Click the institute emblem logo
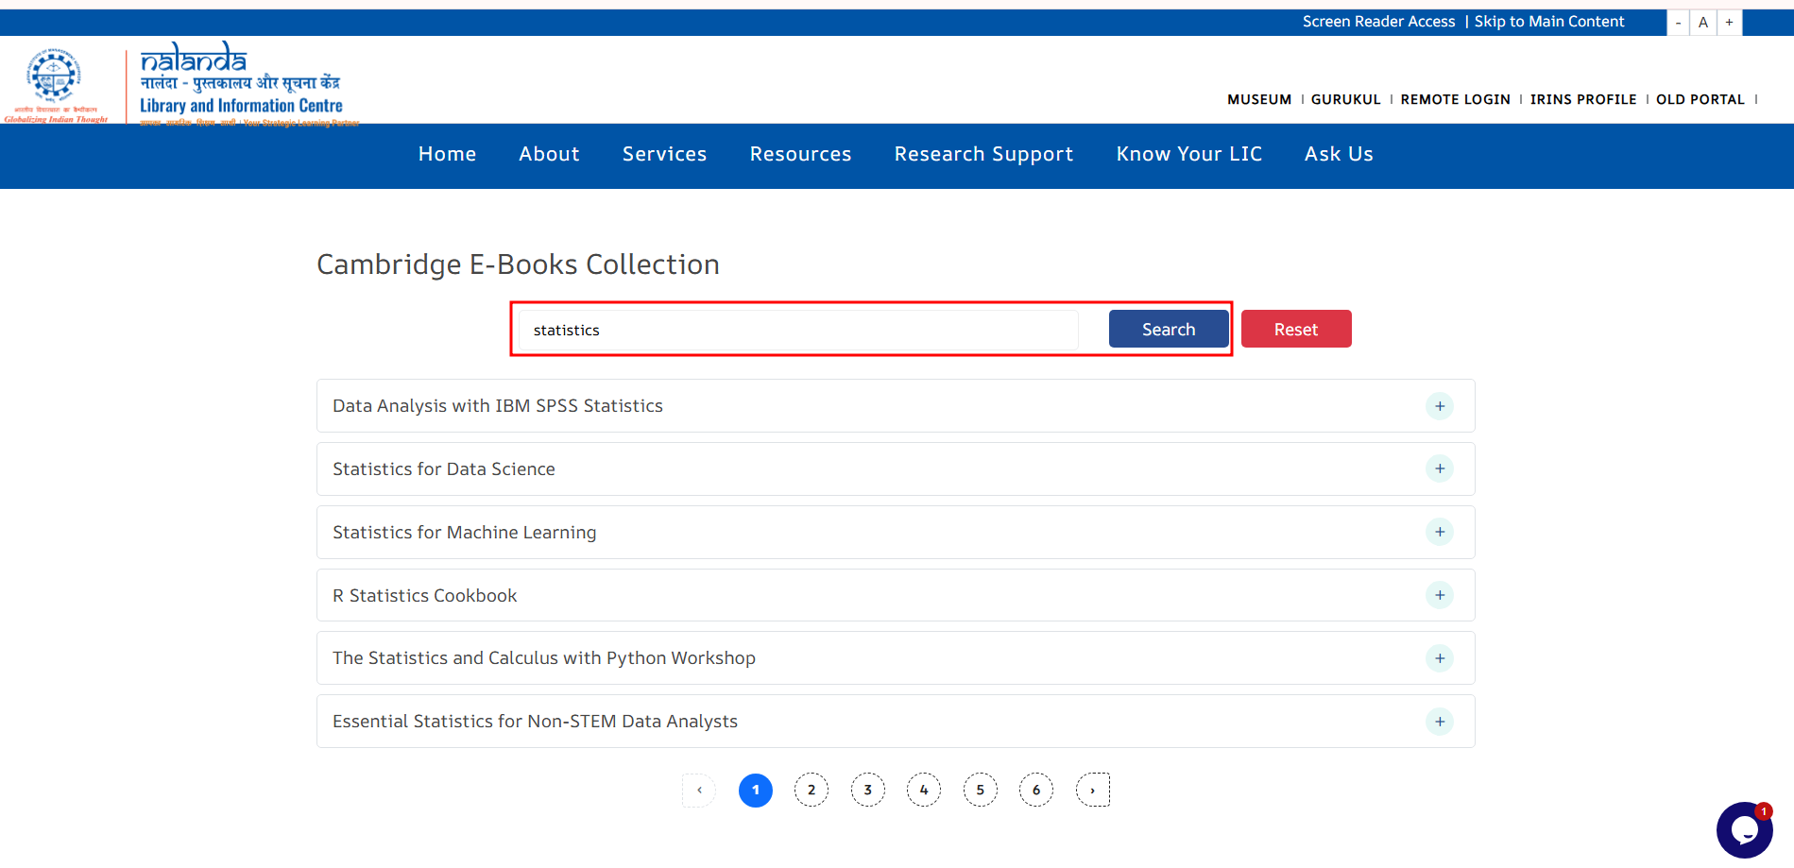Viewport: 1794px width, 868px height. click(x=55, y=79)
